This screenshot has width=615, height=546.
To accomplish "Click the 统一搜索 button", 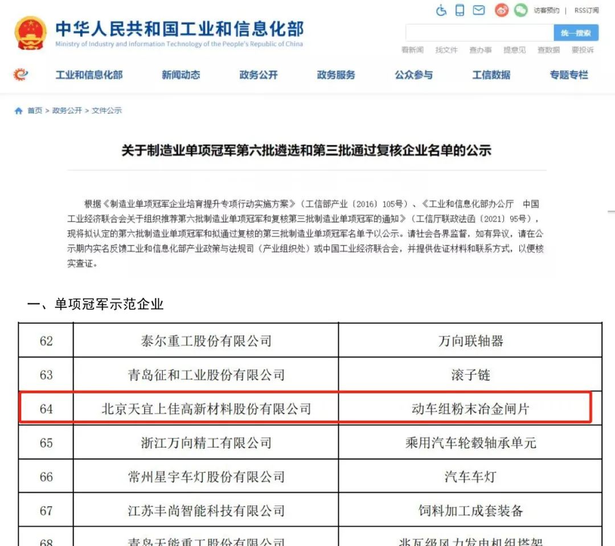I will (576, 32).
